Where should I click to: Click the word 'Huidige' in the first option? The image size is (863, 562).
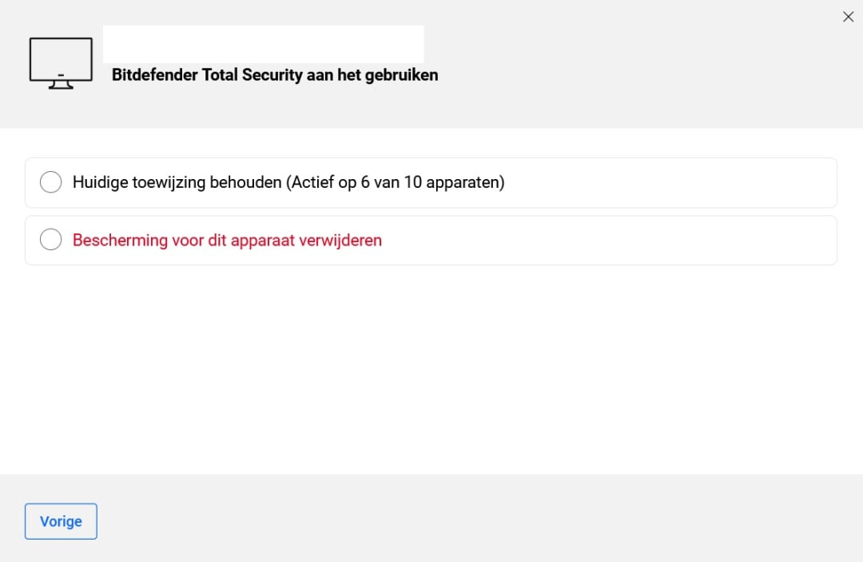pos(99,182)
